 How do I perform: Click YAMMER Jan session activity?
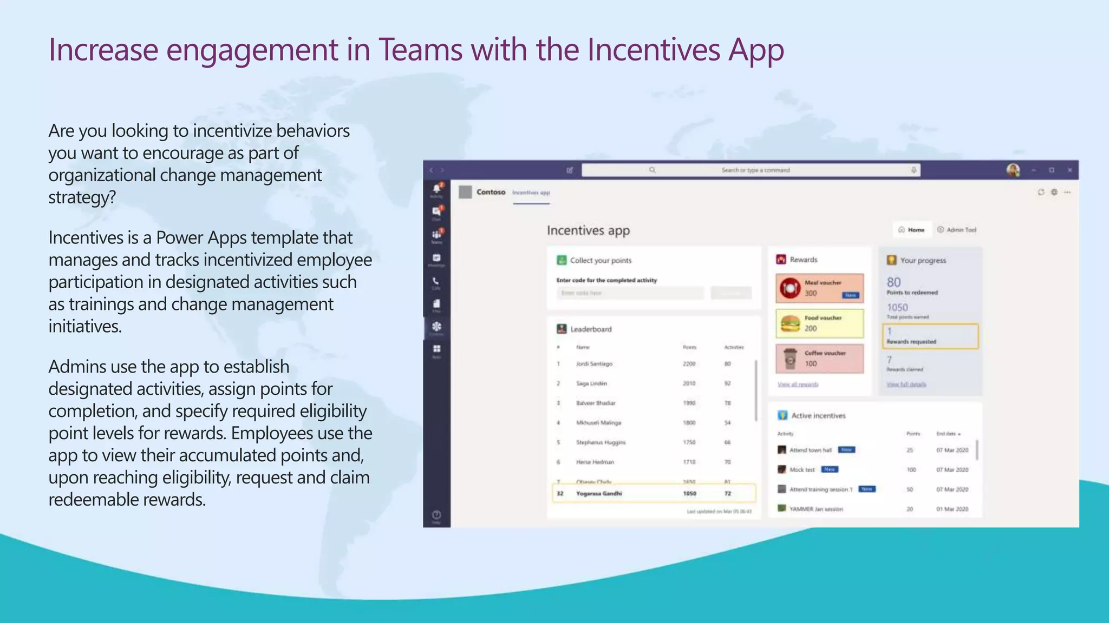[816, 509]
